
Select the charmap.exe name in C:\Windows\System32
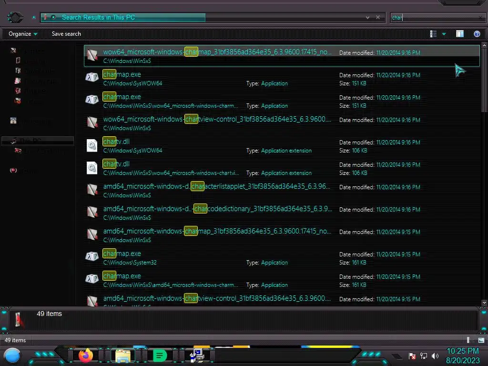122,254
